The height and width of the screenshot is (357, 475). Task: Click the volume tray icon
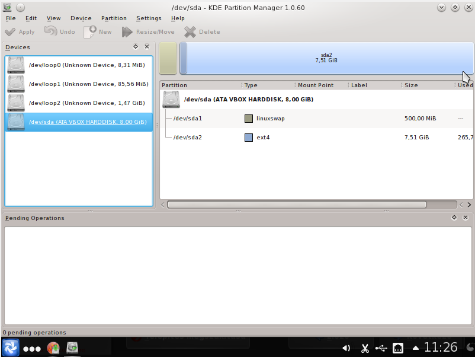(x=346, y=348)
